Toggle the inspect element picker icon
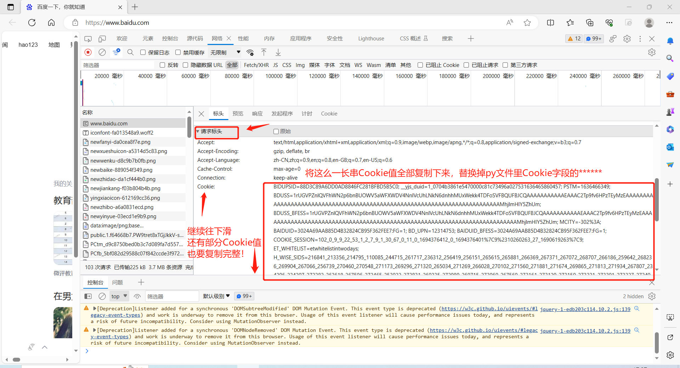The width and height of the screenshot is (680, 368). tap(88, 39)
